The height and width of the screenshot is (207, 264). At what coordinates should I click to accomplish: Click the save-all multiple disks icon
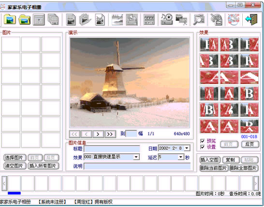click(53, 19)
